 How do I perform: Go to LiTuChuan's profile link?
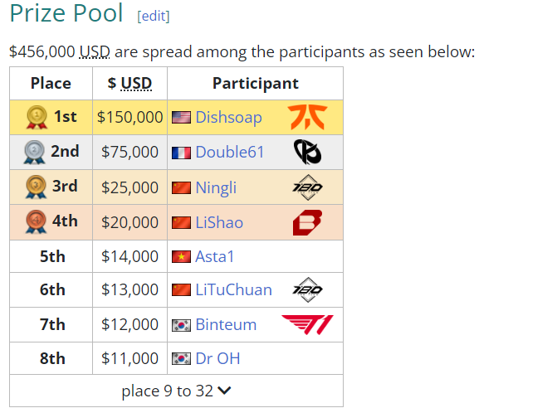(x=233, y=289)
